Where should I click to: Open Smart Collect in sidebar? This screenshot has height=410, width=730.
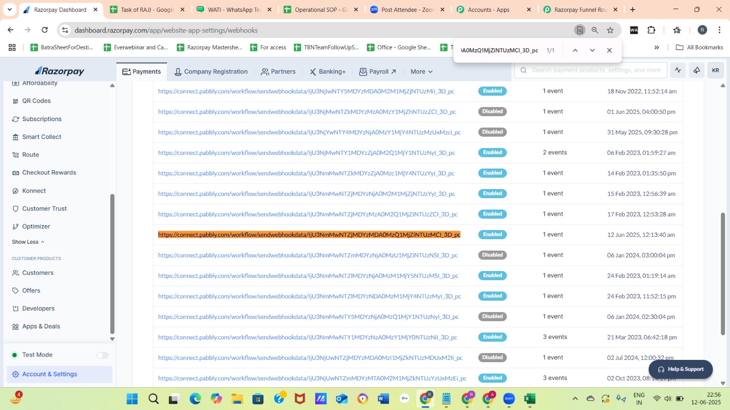[42, 137]
